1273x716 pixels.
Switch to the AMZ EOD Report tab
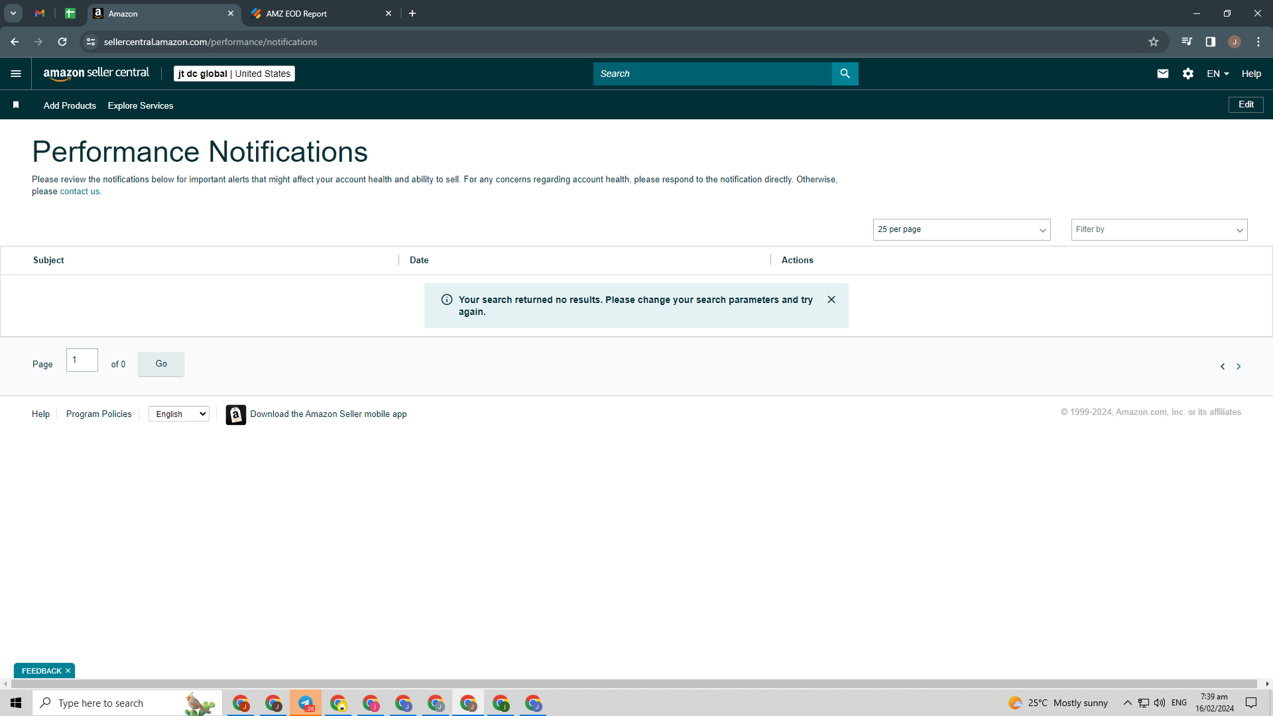pos(321,13)
